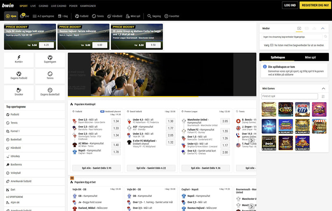Screen dimensions: 332x211
Task: Click the POKER main menu item
Action: click(73, 6)
